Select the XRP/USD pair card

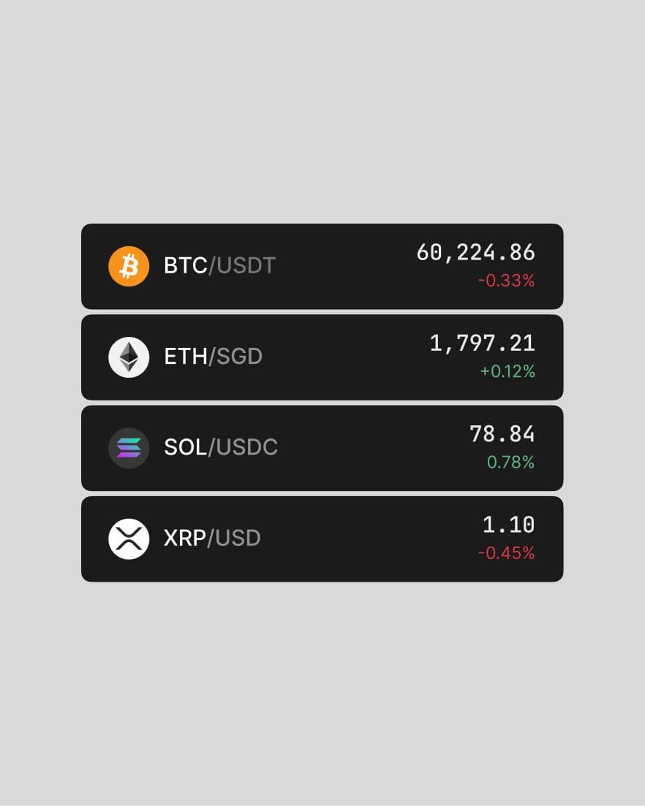click(322, 539)
